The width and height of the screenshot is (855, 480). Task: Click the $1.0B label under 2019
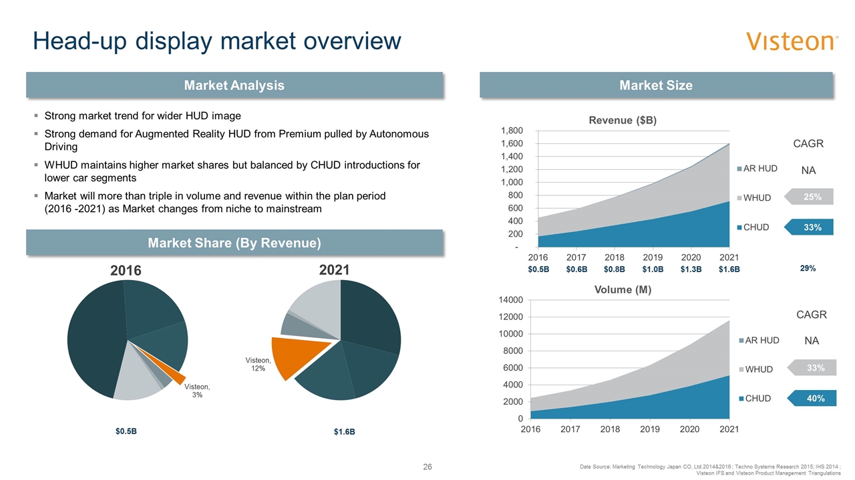coord(653,269)
